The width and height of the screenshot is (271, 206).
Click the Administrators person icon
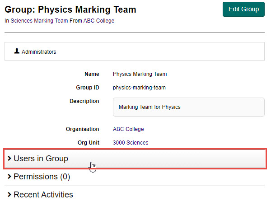tap(17, 51)
